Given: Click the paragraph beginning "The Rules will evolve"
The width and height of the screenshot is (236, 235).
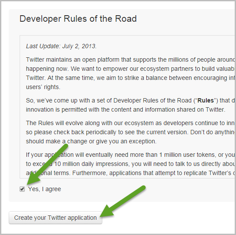Looking at the screenshot, I should [130, 132].
